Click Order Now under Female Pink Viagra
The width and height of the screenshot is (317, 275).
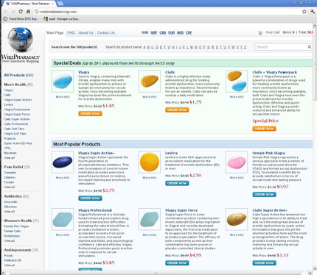[264, 194]
